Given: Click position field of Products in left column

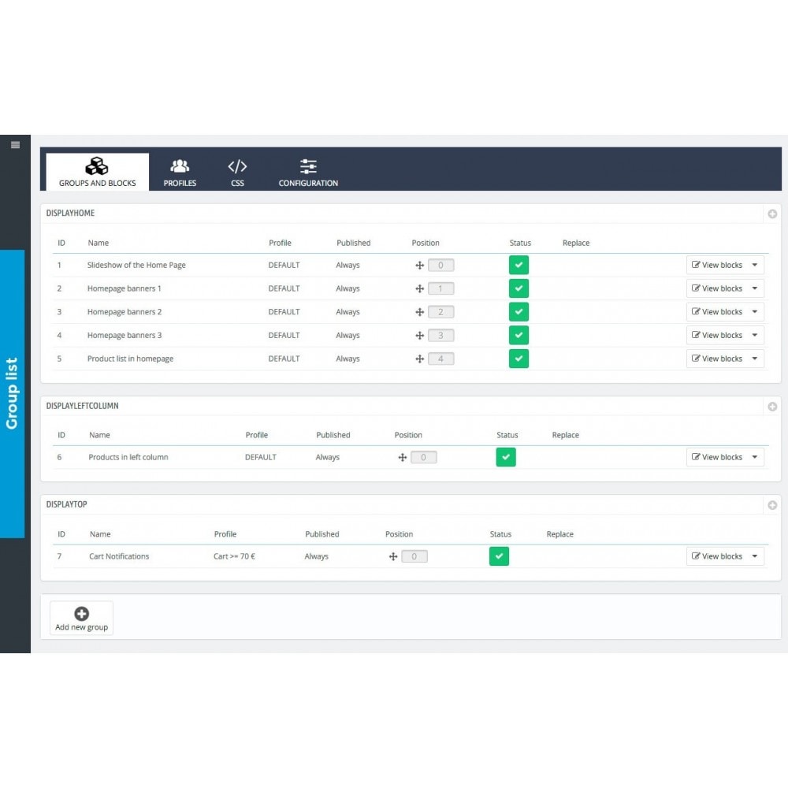Looking at the screenshot, I should point(424,457).
